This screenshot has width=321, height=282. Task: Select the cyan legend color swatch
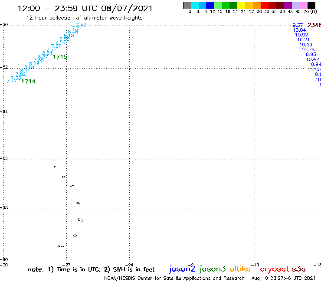[x=195, y=6]
